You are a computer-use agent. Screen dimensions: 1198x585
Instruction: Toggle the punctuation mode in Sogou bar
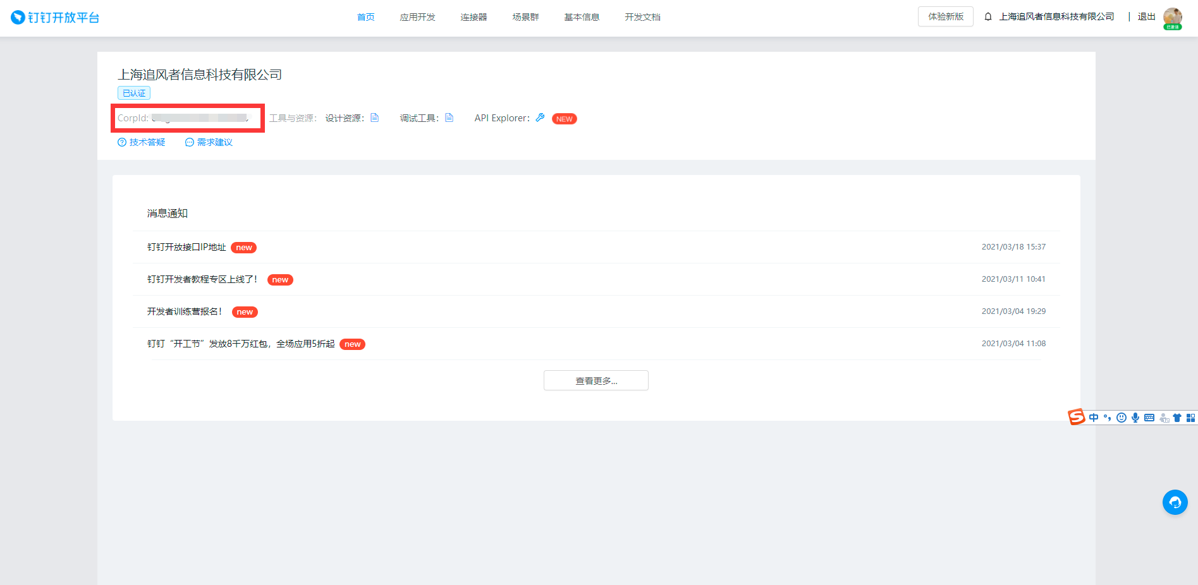point(1107,418)
